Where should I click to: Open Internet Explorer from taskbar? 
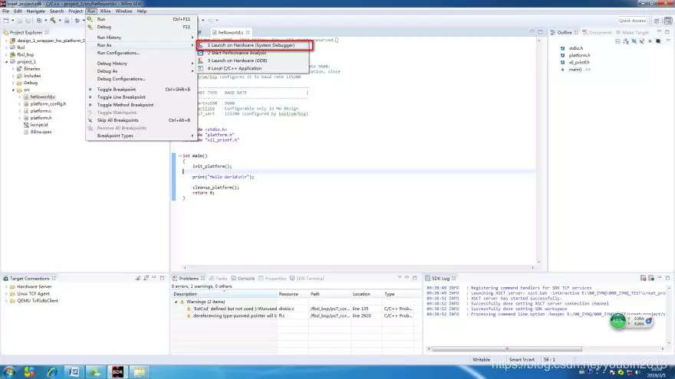coord(52,371)
